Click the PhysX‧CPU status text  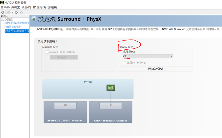tap(155, 69)
